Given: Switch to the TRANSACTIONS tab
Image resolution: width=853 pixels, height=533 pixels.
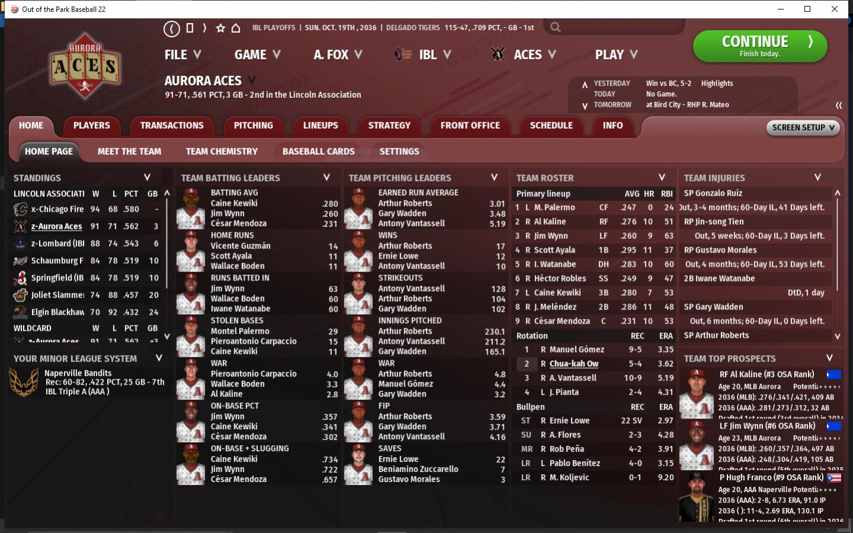Looking at the screenshot, I should point(172,126).
